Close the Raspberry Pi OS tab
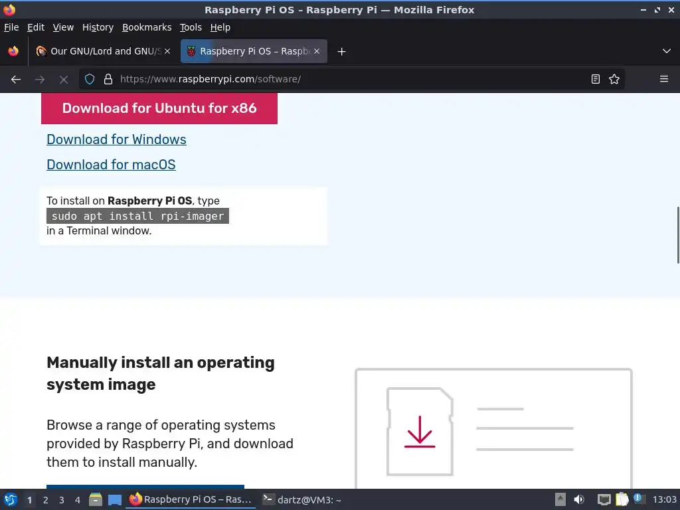 (317, 51)
